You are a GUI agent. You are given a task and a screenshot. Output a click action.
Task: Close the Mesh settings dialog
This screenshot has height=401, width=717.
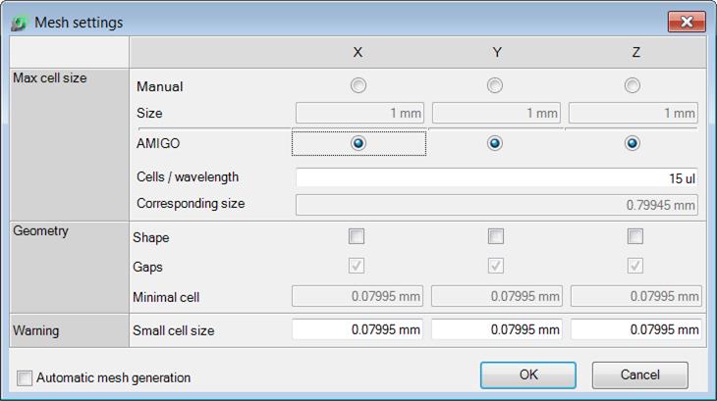[687, 22]
